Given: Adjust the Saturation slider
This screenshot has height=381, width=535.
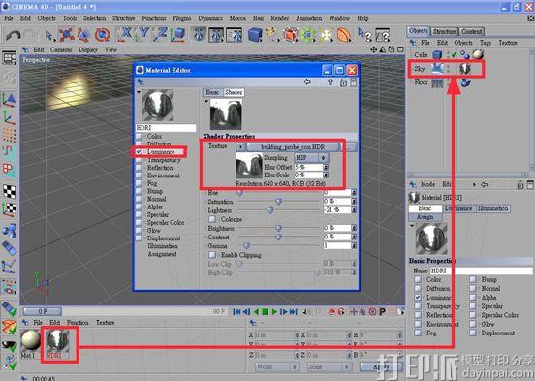Looking at the screenshot, I should [278, 202].
